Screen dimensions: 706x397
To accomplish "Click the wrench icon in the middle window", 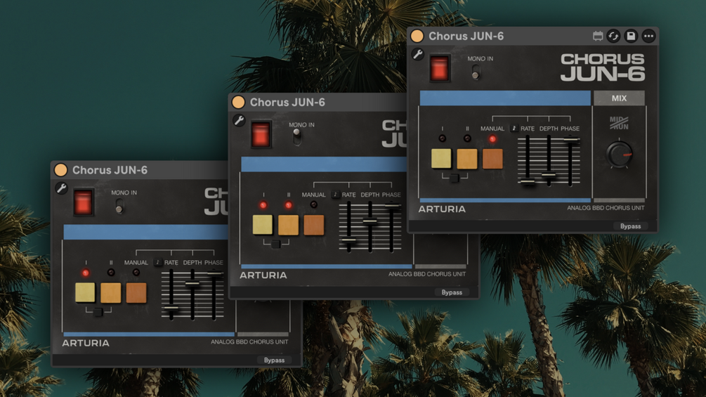I will (x=239, y=120).
